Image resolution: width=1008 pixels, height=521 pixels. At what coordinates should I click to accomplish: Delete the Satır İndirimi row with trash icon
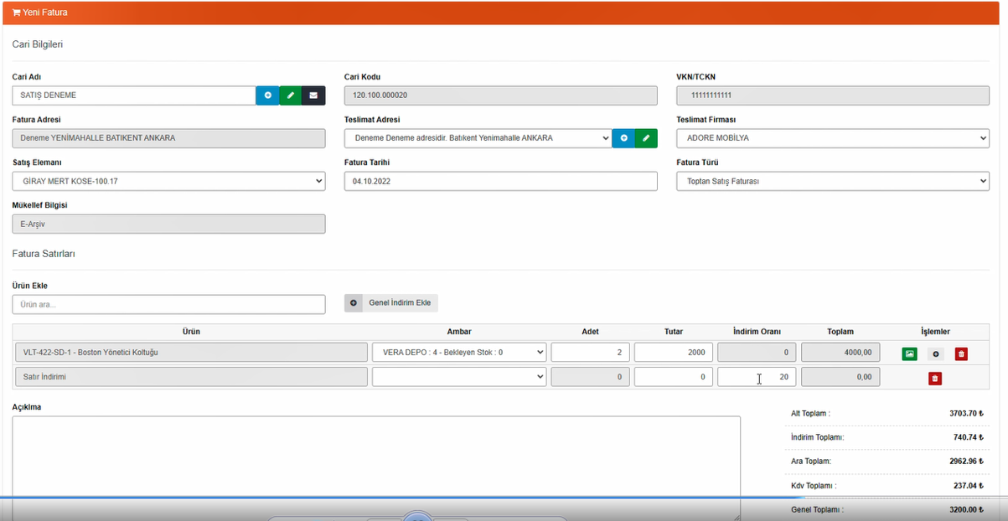(x=934, y=378)
